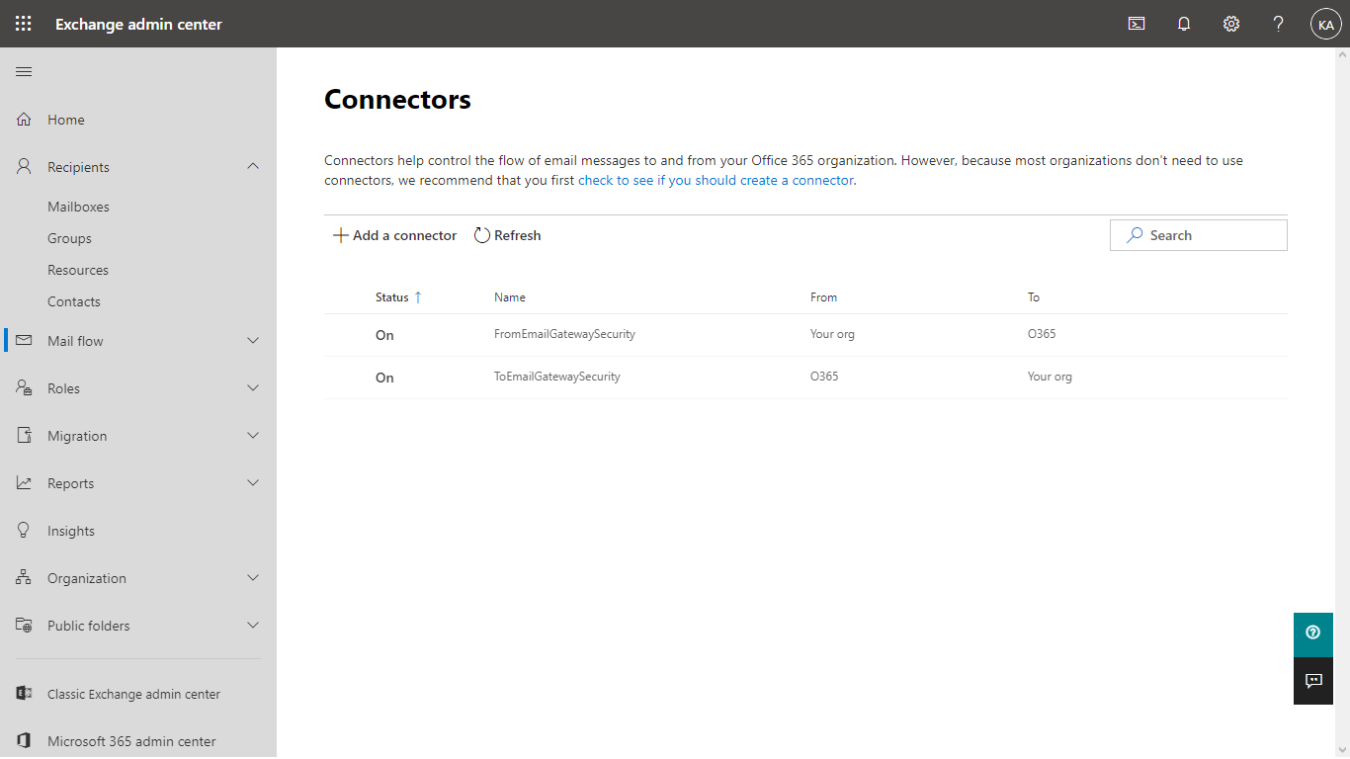The image size is (1350, 759).
Task: Open the feedback chat icon
Action: click(x=1313, y=681)
